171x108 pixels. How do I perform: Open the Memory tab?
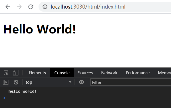[164, 73]
